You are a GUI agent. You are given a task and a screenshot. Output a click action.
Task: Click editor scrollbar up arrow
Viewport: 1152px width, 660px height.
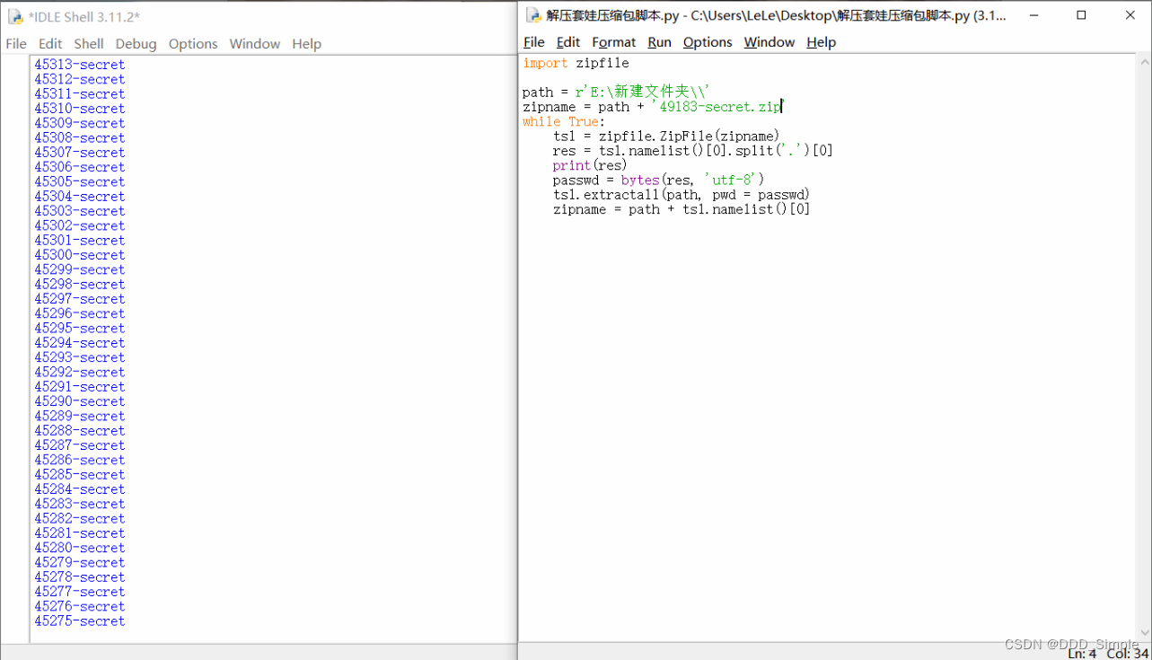pyautogui.click(x=1144, y=62)
